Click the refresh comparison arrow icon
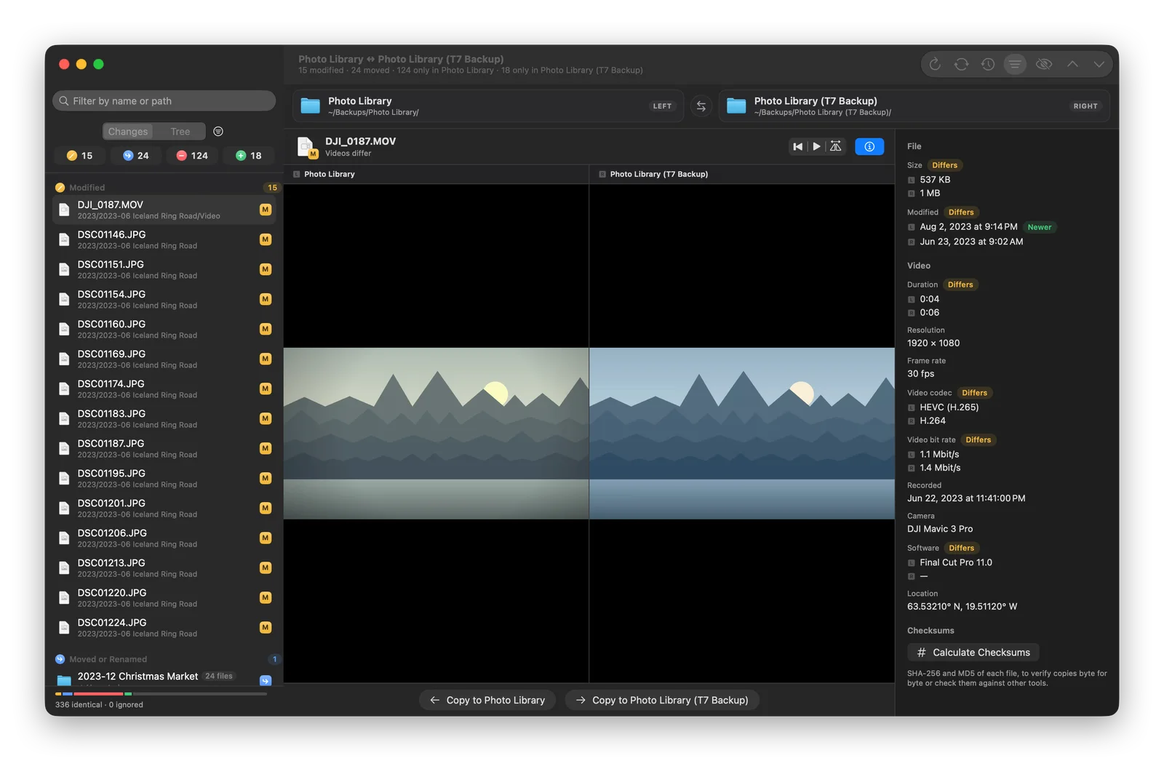This screenshot has height=761, width=1164. point(935,64)
